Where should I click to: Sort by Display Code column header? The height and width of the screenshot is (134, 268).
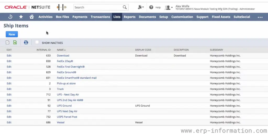pos(143,50)
